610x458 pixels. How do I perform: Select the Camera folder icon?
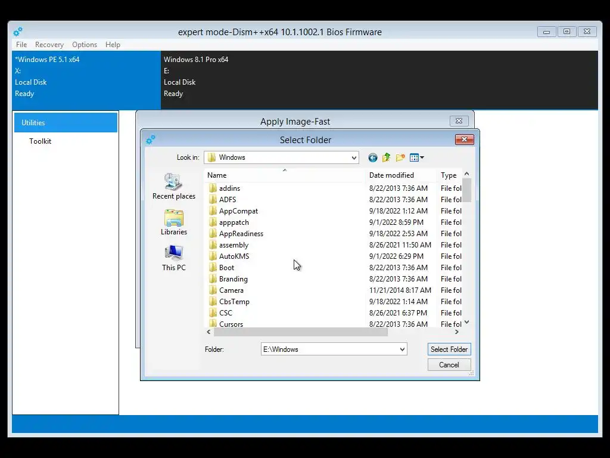[x=213, y=290]
